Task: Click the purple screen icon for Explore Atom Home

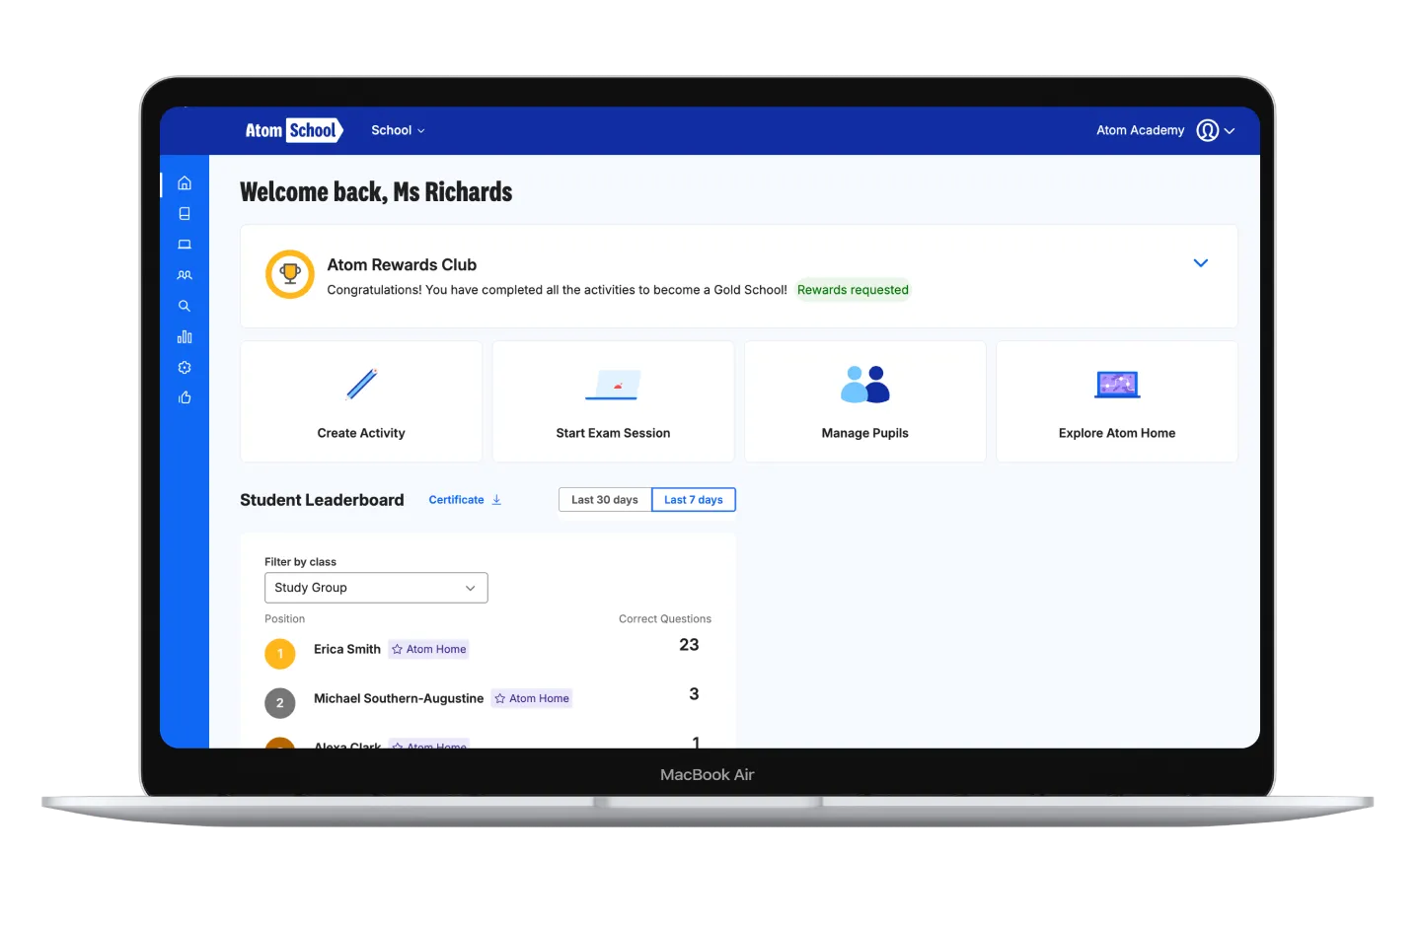Action: tap(1117, 385)
